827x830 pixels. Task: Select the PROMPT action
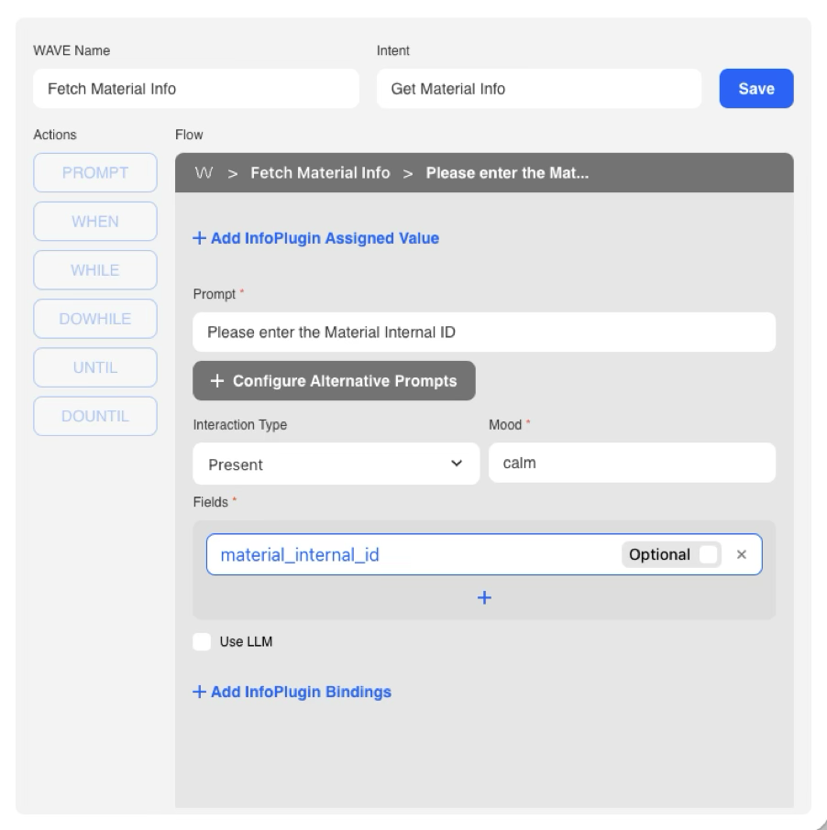pos(95,173)
